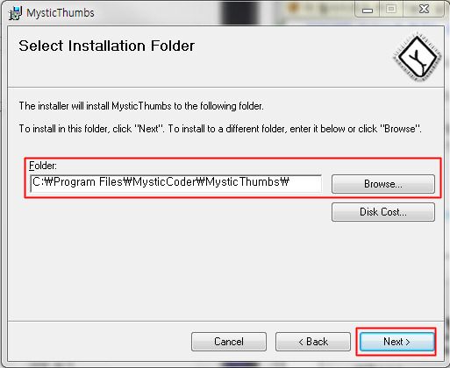The width and height of the screenshot is (450, 368).
Task: Focus the Folder path input field
Action: pyautogui.click(x=175, y=184)
